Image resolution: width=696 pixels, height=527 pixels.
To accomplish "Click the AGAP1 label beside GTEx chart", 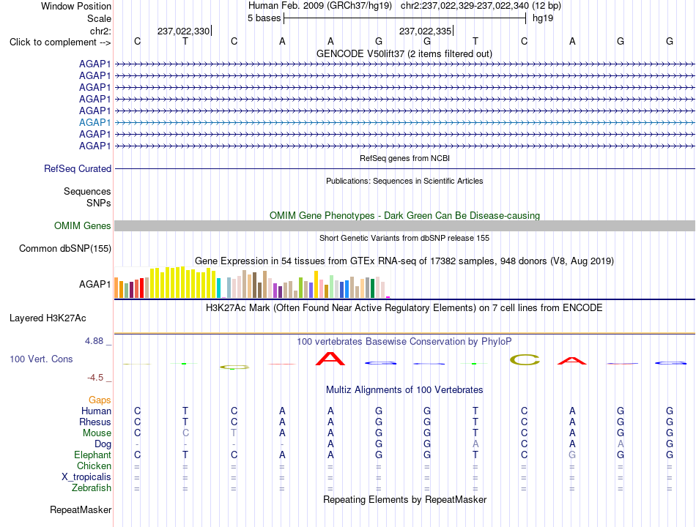I will [95, 284].
